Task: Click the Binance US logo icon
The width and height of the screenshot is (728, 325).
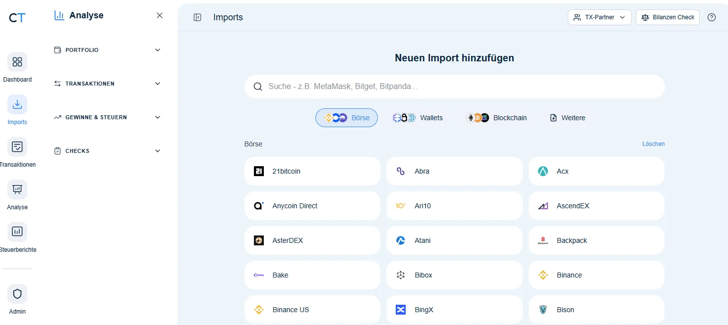Action: tap(259, 310)
